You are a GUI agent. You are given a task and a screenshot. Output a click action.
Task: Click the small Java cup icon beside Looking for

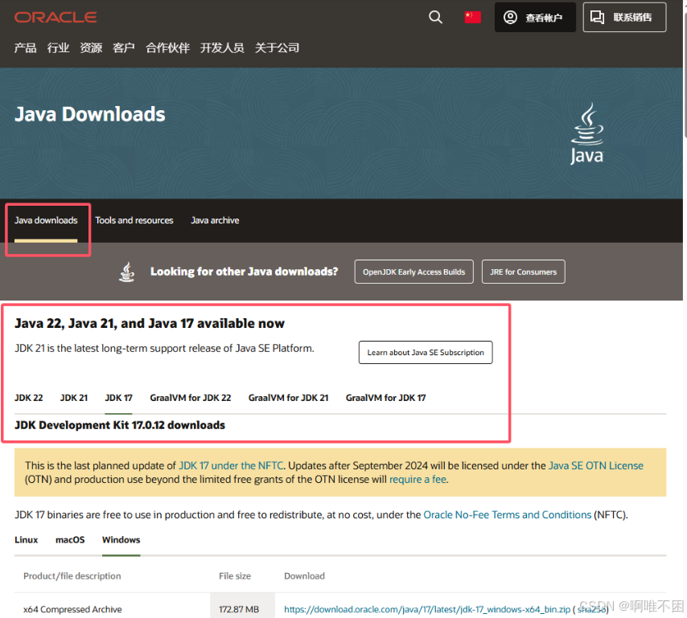click(x=127, y=272)
